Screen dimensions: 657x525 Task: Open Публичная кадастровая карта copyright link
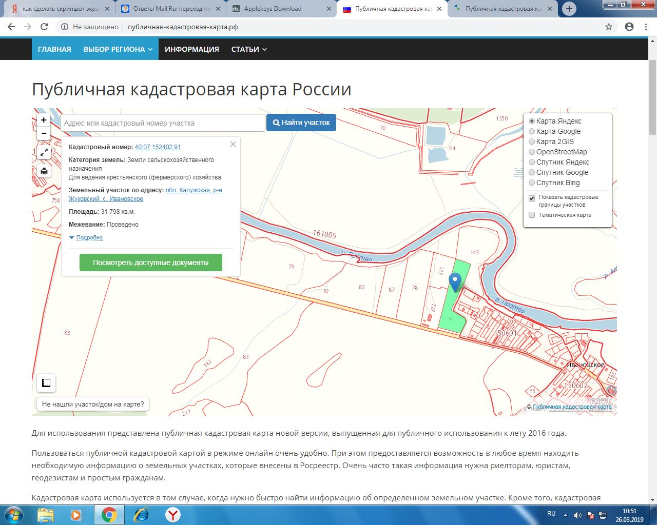click(572, 407)
